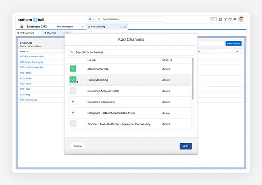
Task: Toggle the Customer Account Portal checkbox
Action: [x=73, y=91]
